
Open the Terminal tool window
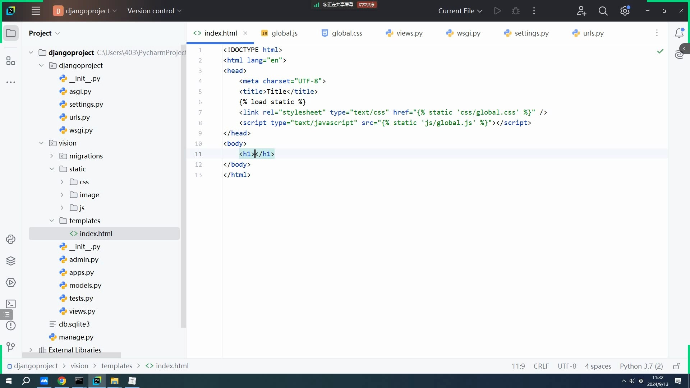coord(11,304)
